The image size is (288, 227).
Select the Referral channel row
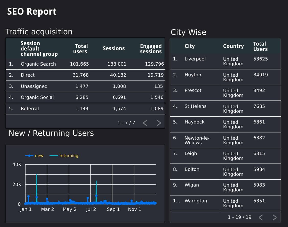click(x=30, y=109)
